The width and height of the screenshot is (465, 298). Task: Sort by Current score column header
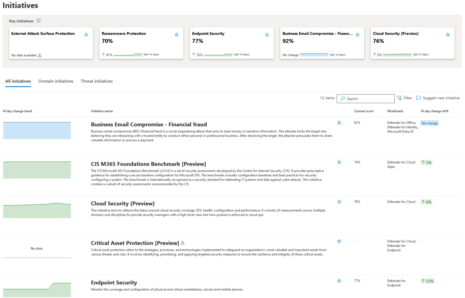364,111
